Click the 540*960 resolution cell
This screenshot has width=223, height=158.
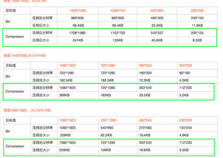coord(107,128)
